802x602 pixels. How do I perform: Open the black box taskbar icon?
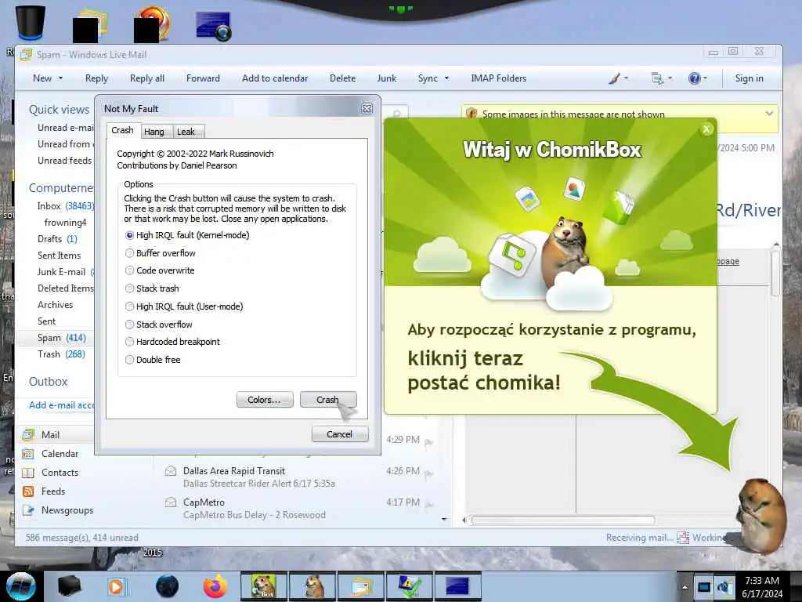[69, 586]
